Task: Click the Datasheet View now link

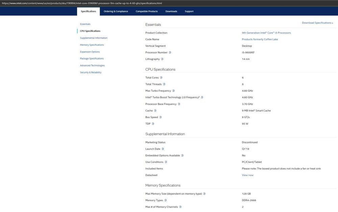Action: pyautogui.click(x=247, y=175)
